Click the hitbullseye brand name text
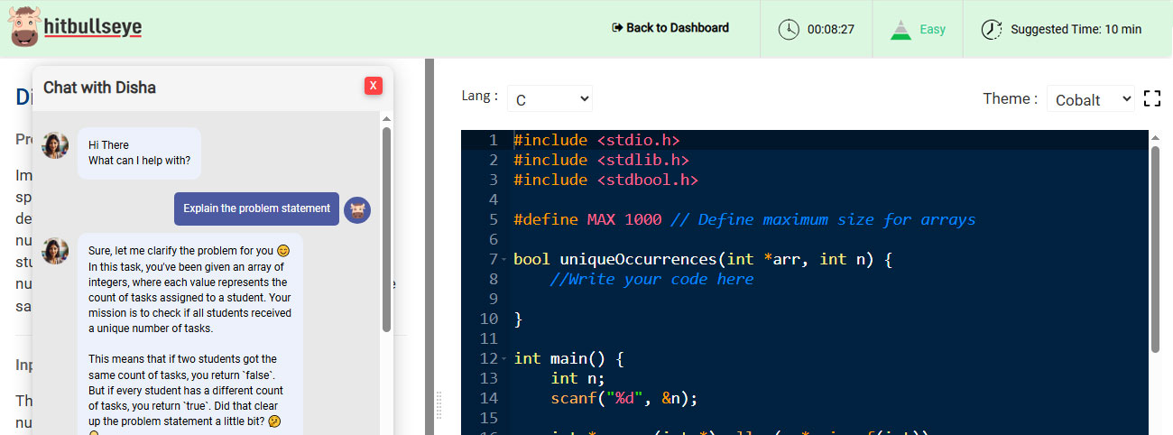 92,28
